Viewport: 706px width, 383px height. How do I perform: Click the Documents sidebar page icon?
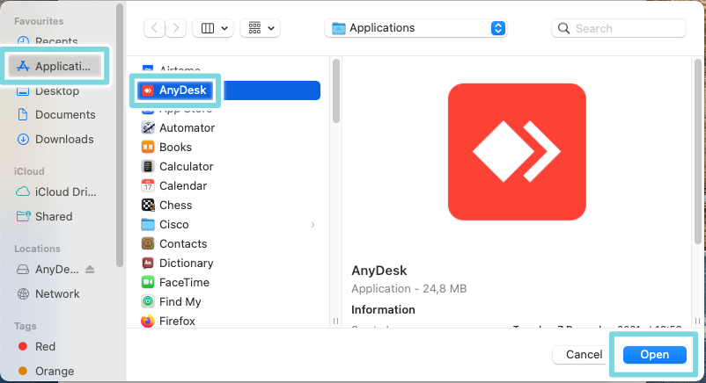tap(23, 114)
